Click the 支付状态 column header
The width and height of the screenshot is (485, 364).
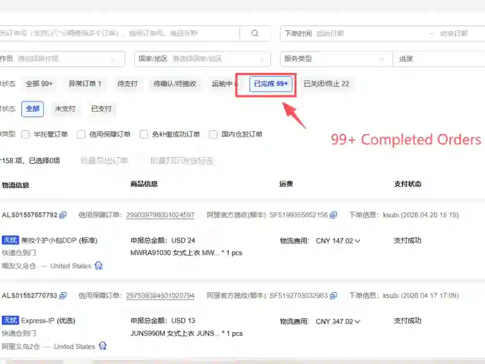[x=408, y=184]
